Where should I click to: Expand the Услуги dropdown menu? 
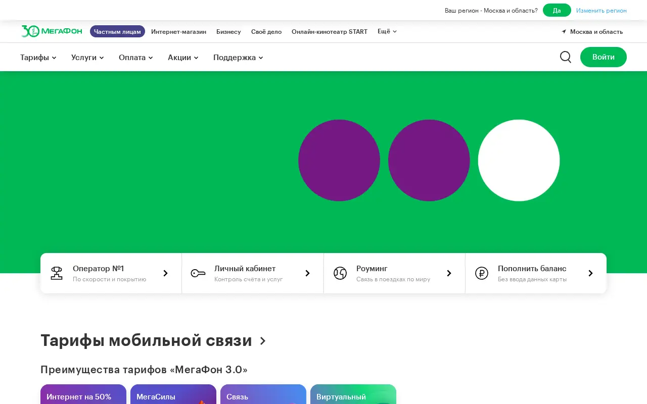click(x=87, y=58)
